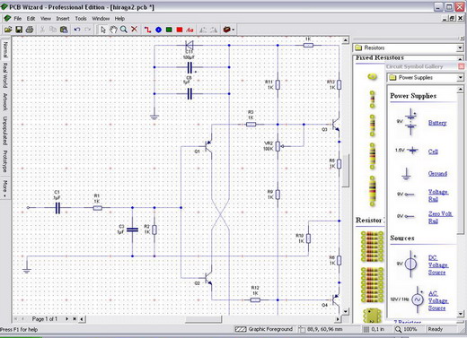Open dropdown next to component gallery icon

233,30
